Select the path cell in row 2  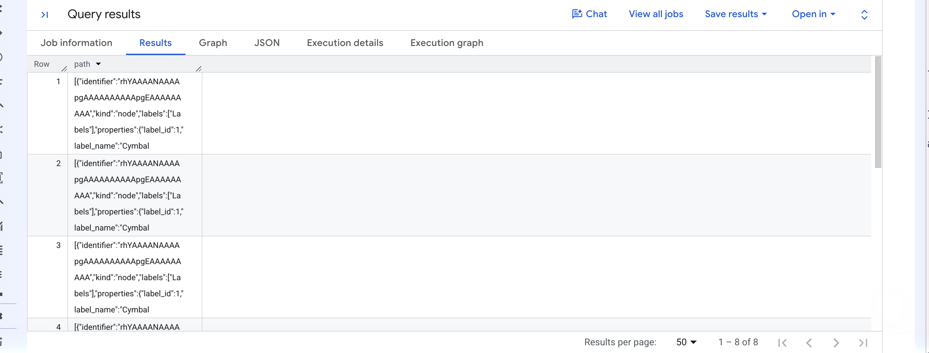tap(135, 195)
